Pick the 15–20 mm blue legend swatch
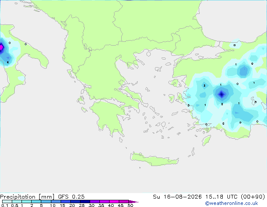Viewport: 267px width, 207px height. pyautogui.click(x=66, y=202)
